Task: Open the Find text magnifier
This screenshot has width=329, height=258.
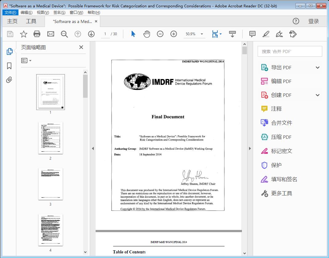Action: click(x=64, y=34)
